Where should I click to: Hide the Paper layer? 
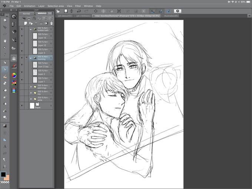22,106
